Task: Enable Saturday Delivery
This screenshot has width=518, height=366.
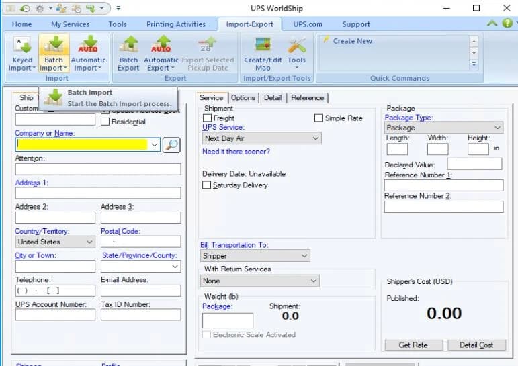Action: [206, 185]
